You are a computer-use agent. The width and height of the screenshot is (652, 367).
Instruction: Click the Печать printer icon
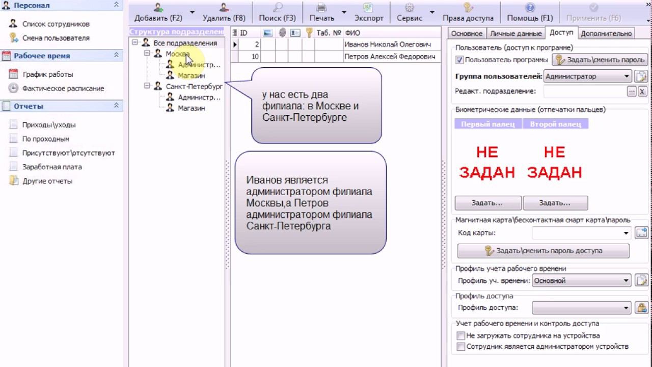click(322, 8)
